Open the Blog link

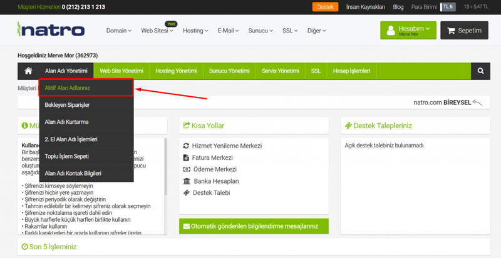(398, 7)
